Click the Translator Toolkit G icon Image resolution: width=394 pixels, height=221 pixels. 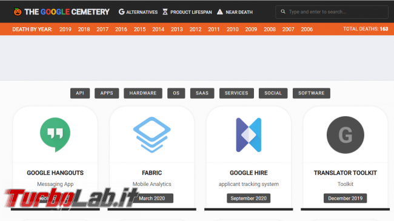point(346,135)
